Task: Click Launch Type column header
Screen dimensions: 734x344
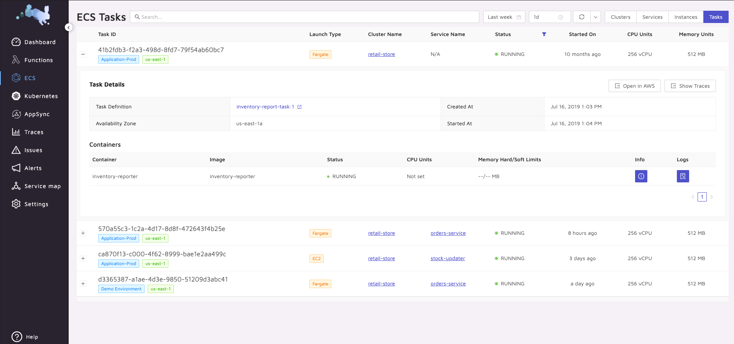Action: (x=325, y=34)
